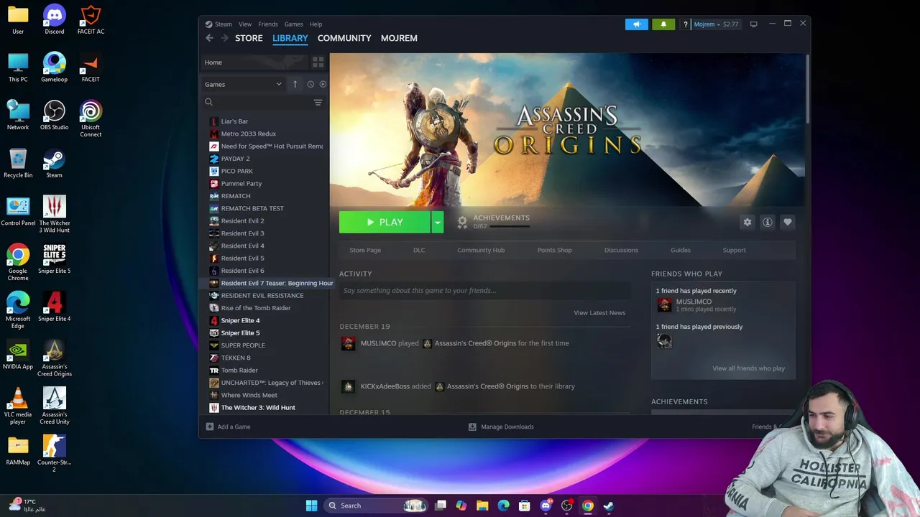Image resolution: width=920 pixels, height=517 pixels.
Task: Open the Friends menu
Action: pos(268,24)
